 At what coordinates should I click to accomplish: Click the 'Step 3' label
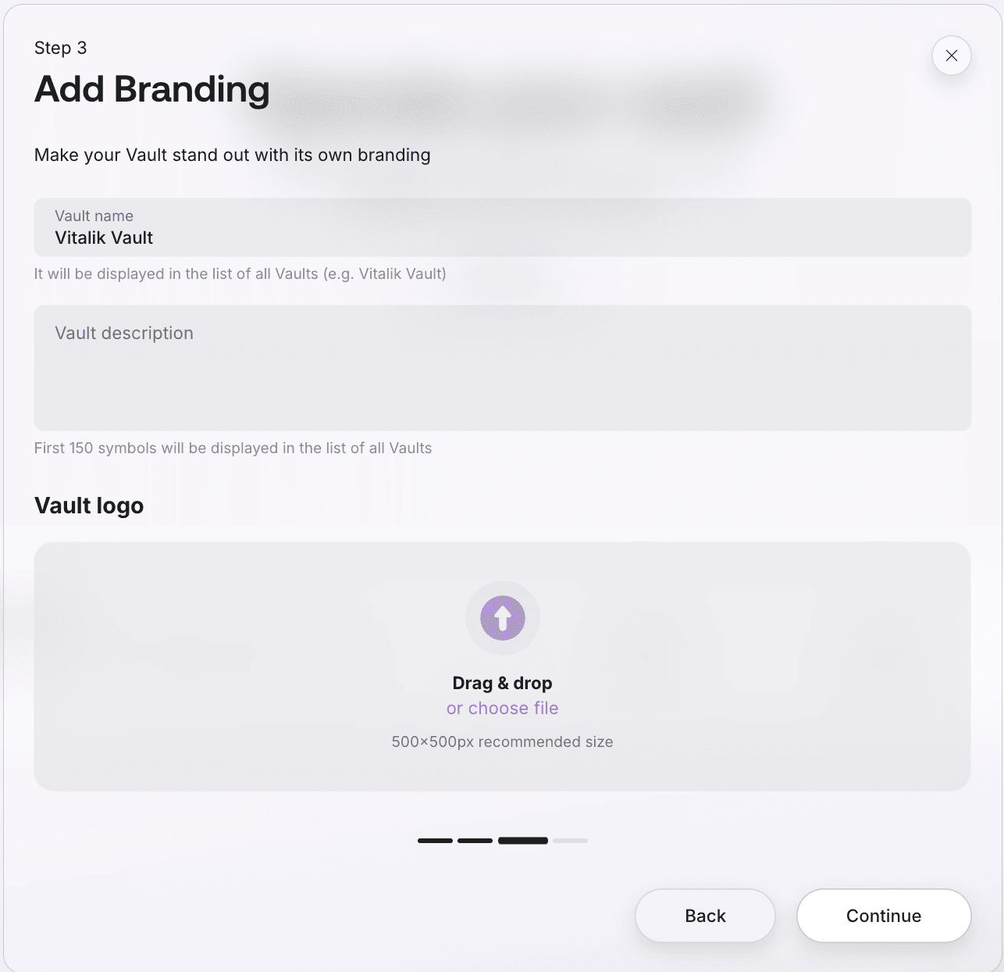pos(60,48)
